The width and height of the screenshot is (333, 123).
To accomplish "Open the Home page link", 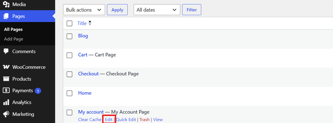I will click(85, 93).
